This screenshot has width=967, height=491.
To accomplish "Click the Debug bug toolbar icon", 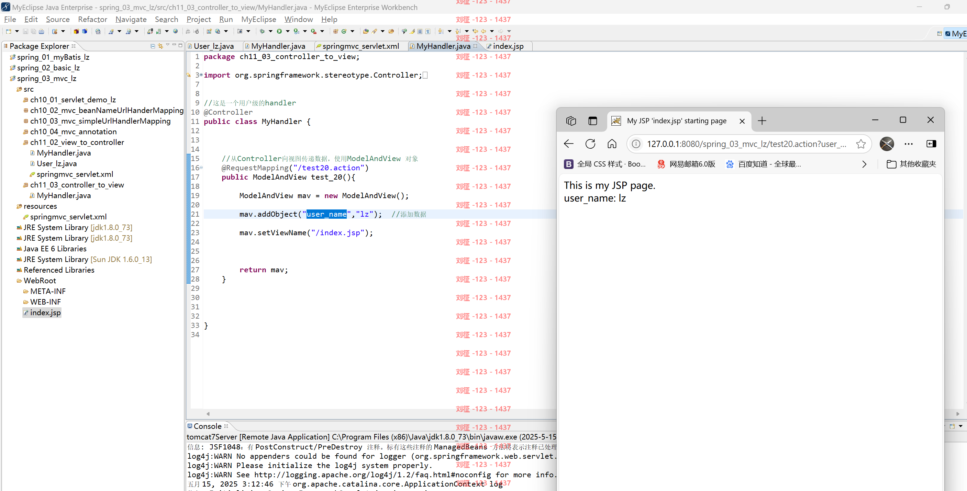I will coord(262,32).
